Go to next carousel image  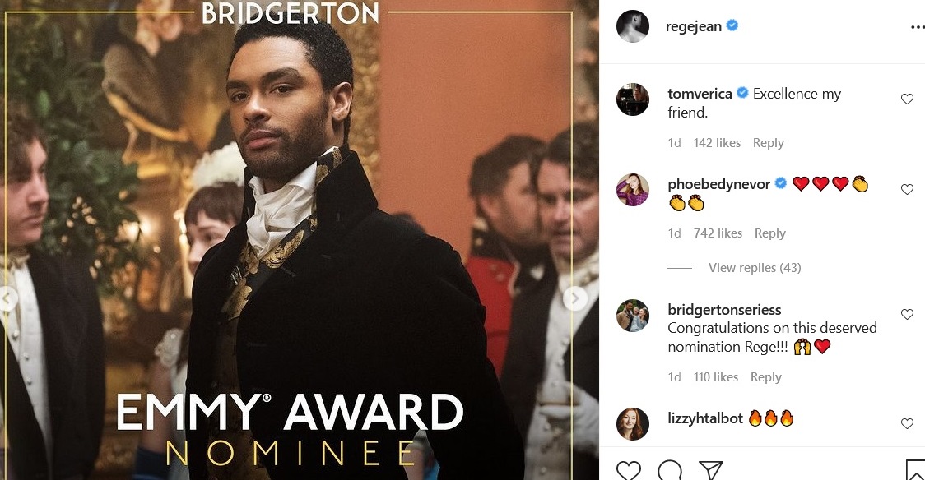point(574,298)
